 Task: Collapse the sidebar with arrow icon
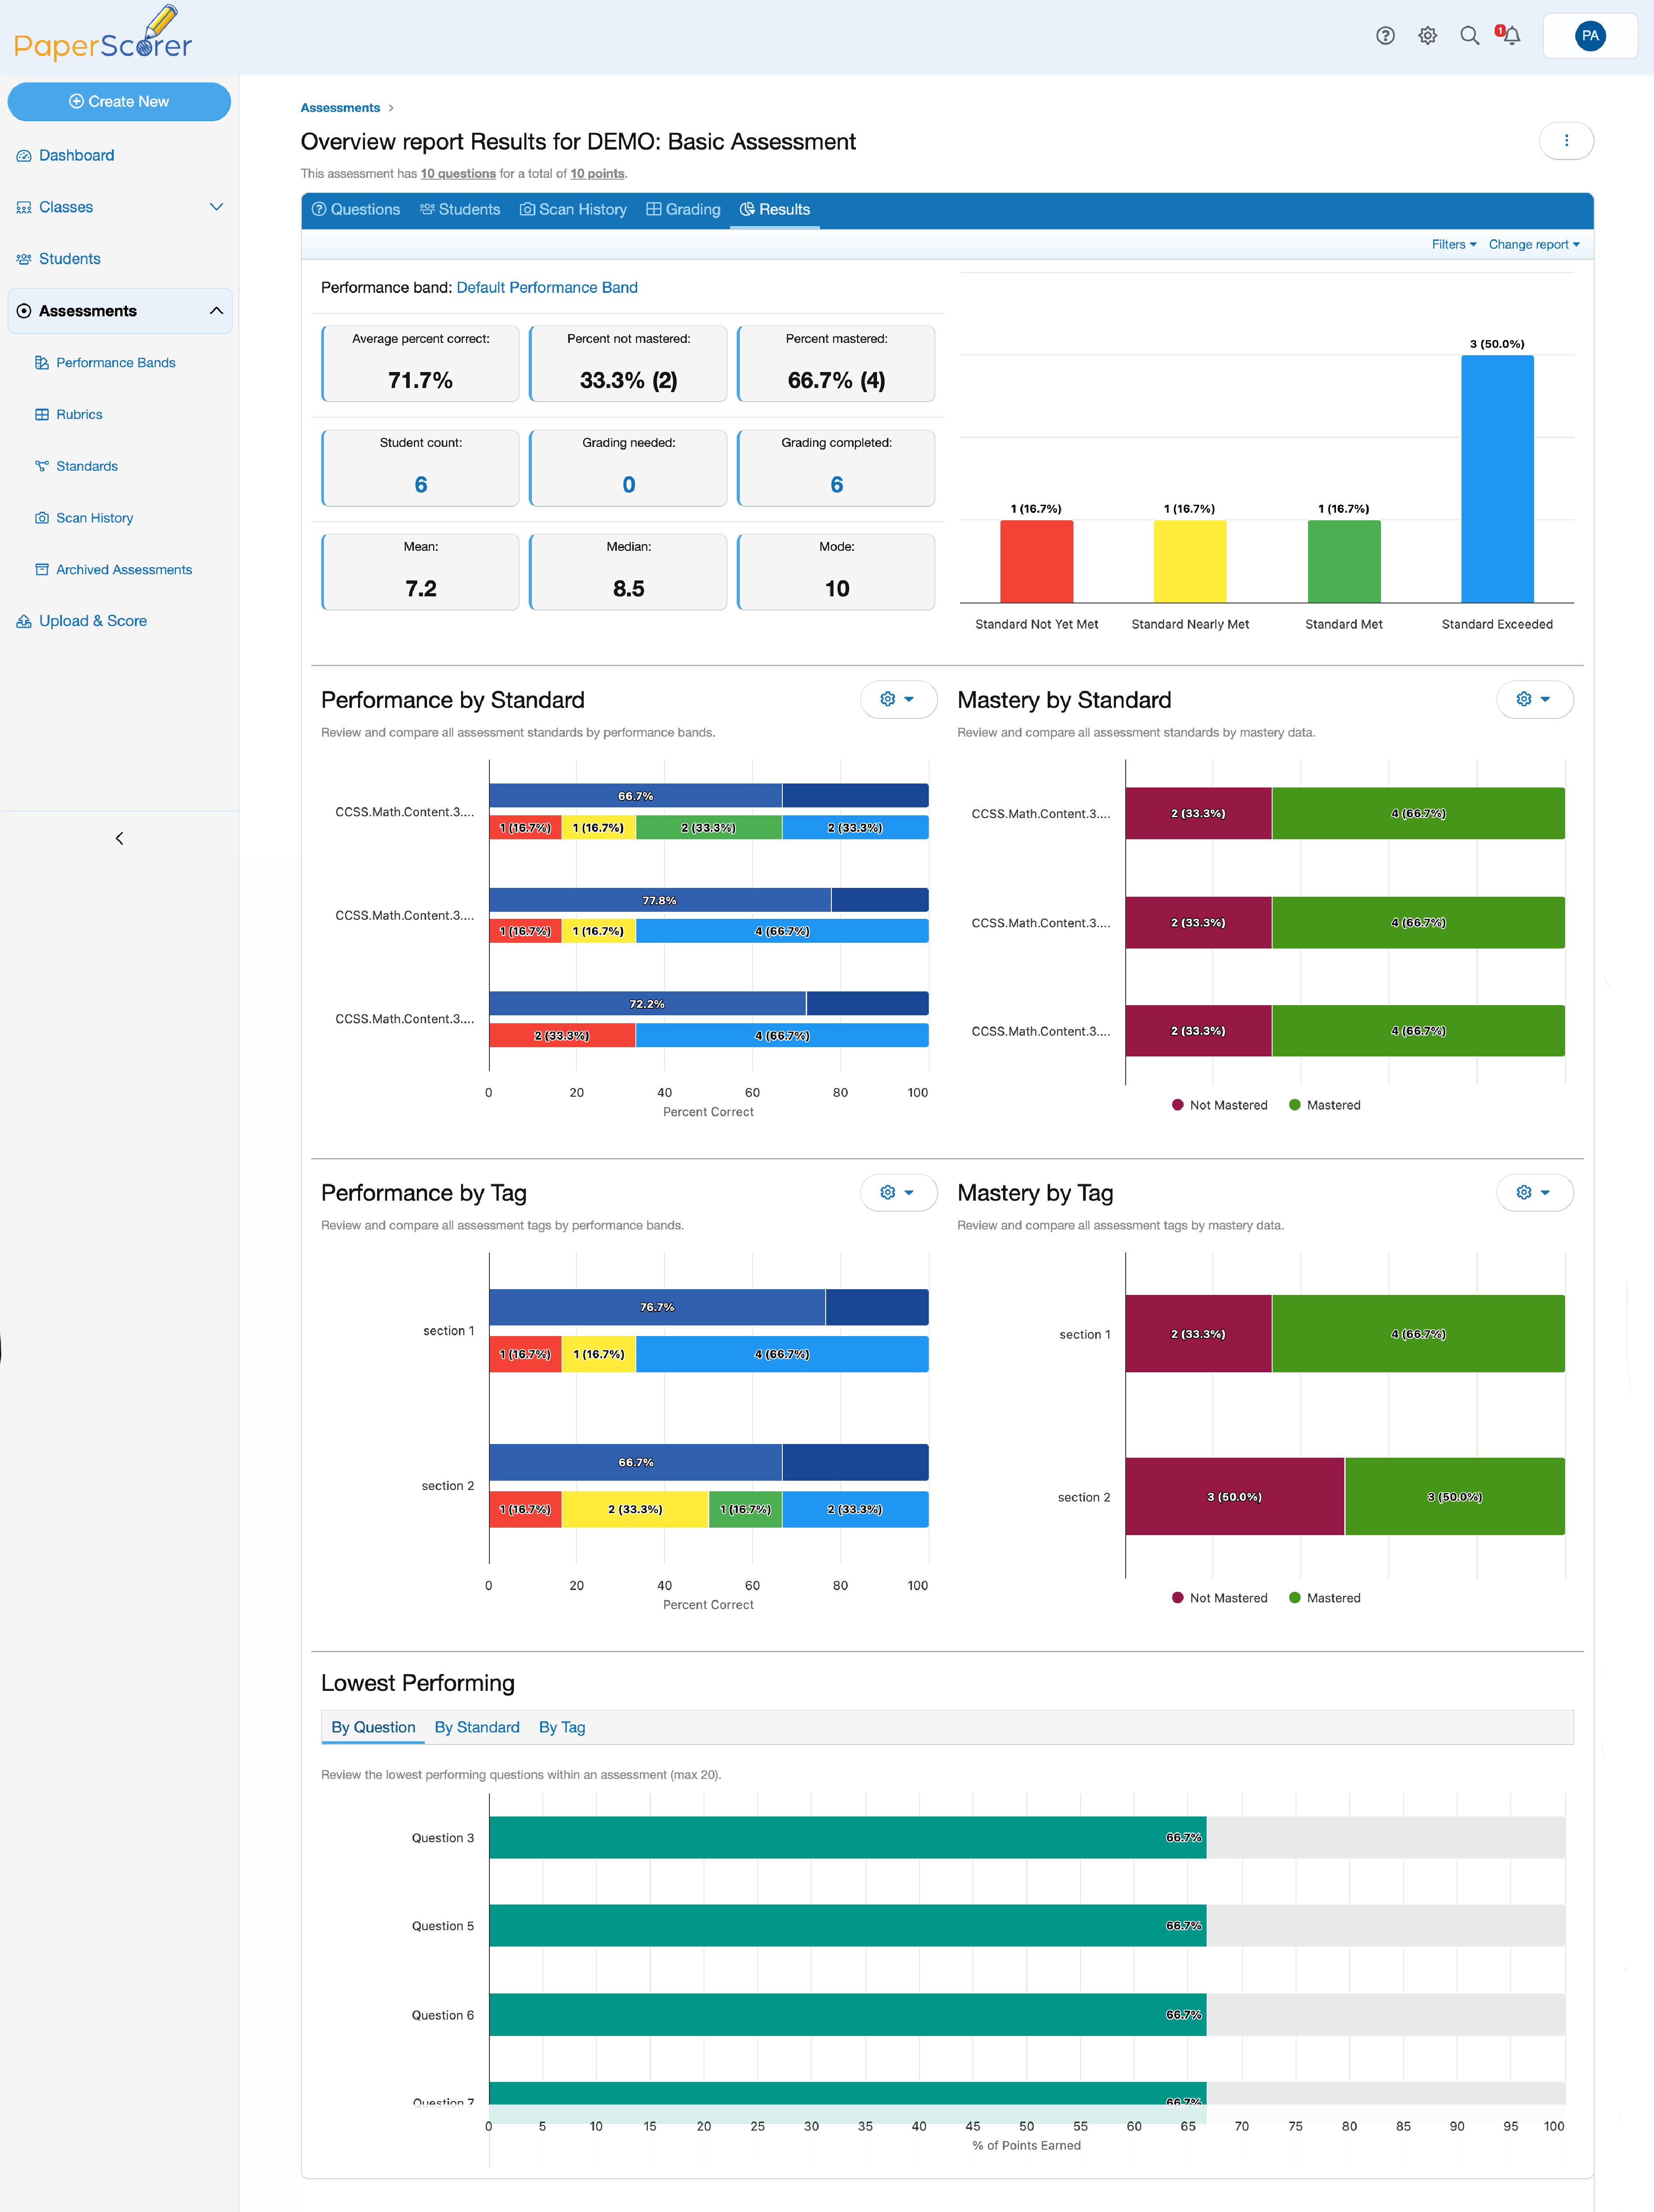[x=119, y=838]
